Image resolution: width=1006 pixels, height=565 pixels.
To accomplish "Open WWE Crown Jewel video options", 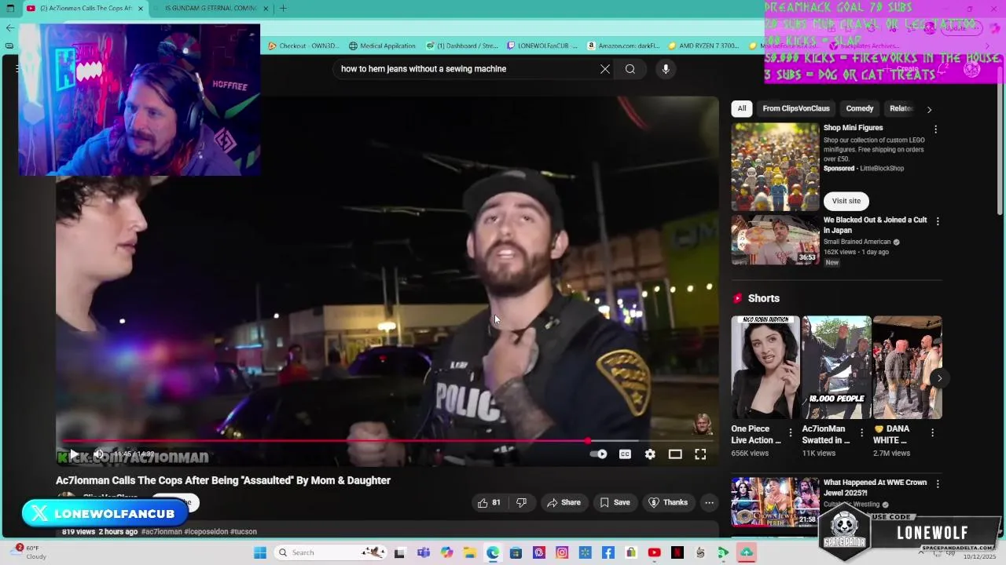I will (937, 484).
